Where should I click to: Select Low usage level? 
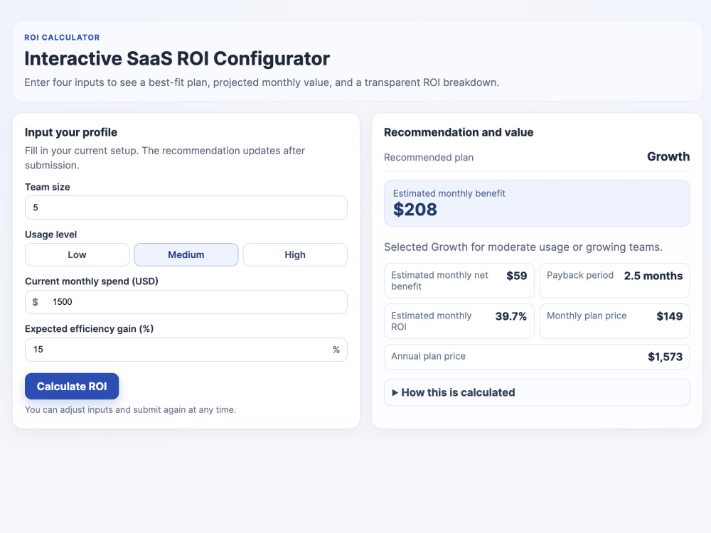point(77,254)
